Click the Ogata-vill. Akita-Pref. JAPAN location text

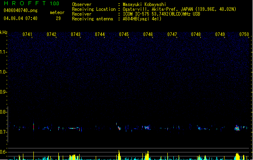coord(179,9)
